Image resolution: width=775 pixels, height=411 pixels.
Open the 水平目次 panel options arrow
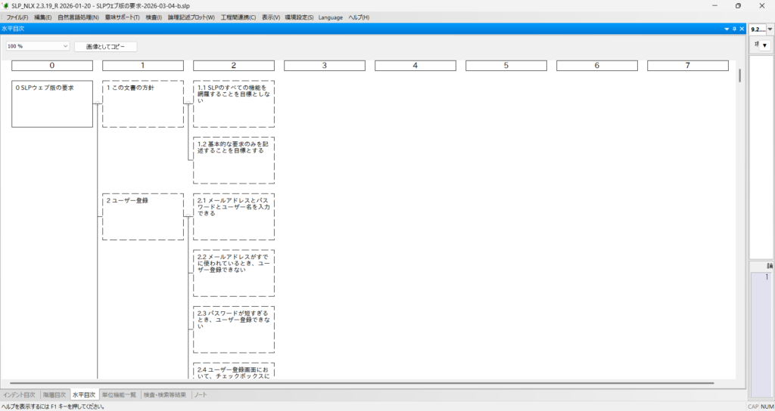point(725,29)
